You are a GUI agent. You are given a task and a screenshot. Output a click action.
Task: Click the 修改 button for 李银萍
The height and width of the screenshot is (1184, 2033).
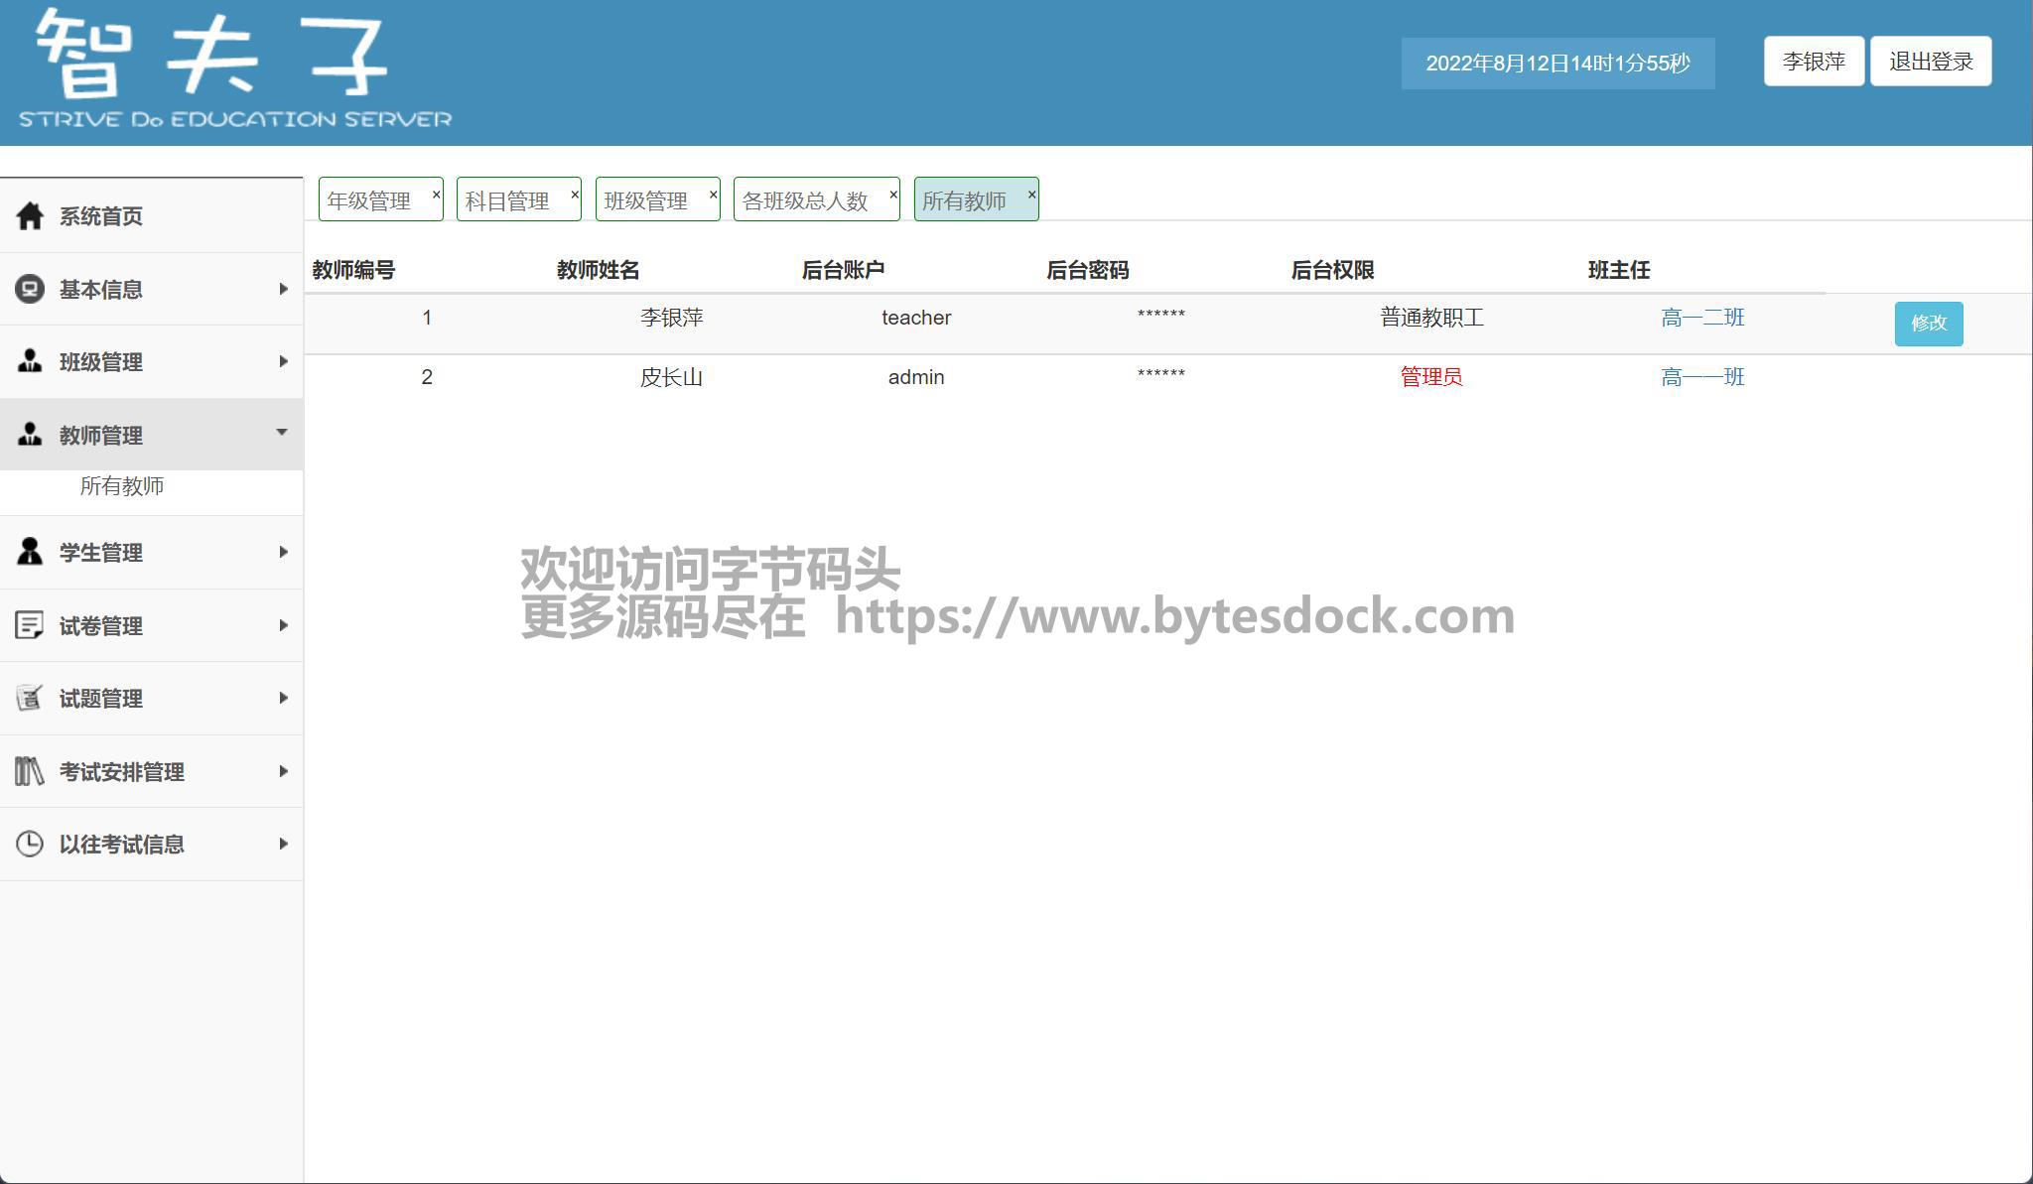coord(1928,324)
